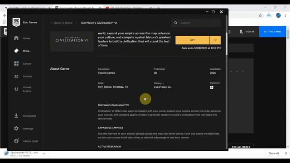Click the Downloads arrow icon
The width and height of the screenshot is (290, 163).
16,116
